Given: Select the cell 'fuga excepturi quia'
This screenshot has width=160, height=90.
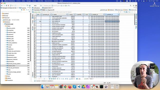Looking at the screenshot, I should coord(60,16).
